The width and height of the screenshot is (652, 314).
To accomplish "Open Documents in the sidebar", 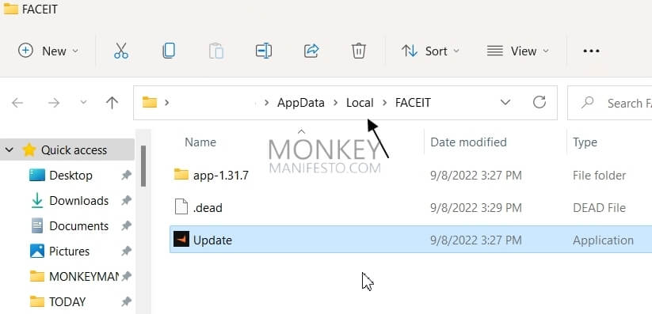I will pos(78,226).
